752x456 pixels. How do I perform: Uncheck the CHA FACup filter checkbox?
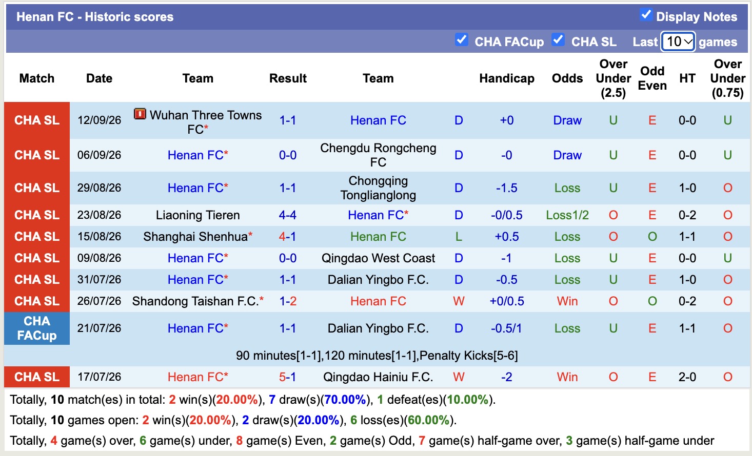pyautogui.click(x=461, y=39)
